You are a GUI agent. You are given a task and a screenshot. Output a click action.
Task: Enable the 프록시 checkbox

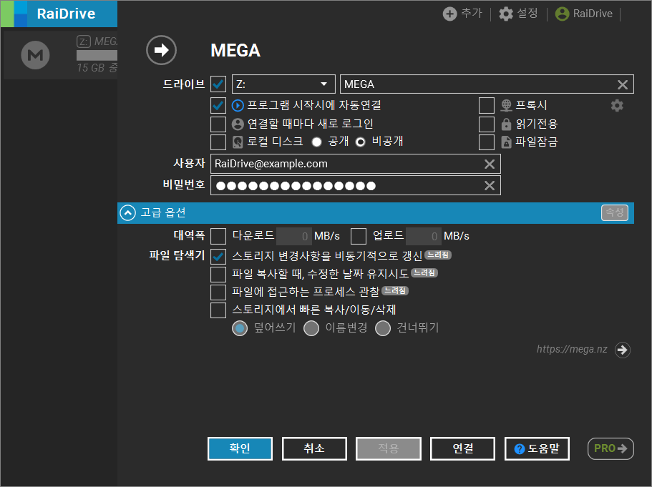487,106
